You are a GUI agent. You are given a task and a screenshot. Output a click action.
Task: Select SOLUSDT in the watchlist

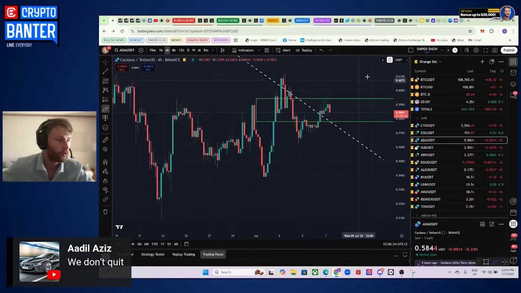459,133
